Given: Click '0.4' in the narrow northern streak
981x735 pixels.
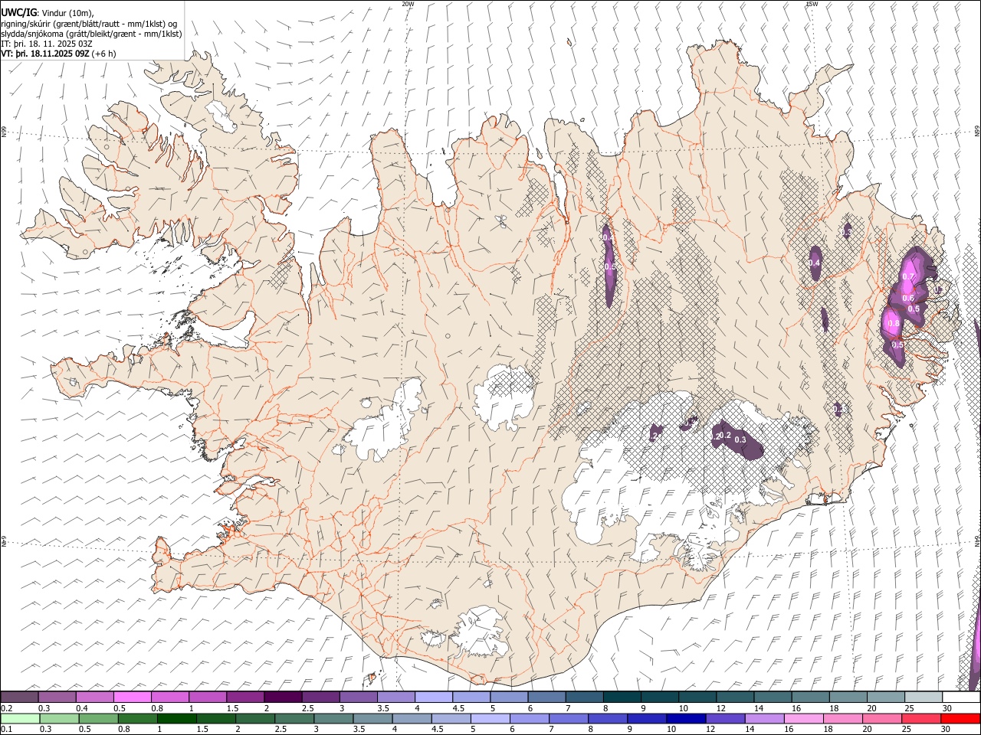Looking at the screenshot, I should click(x=607, y=238).
